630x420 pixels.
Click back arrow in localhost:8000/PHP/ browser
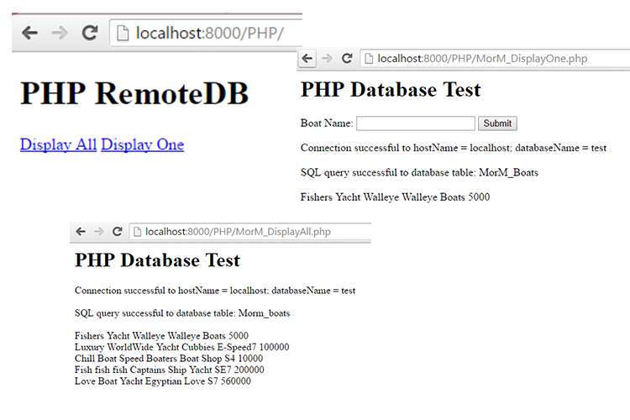tap(29, 33)
